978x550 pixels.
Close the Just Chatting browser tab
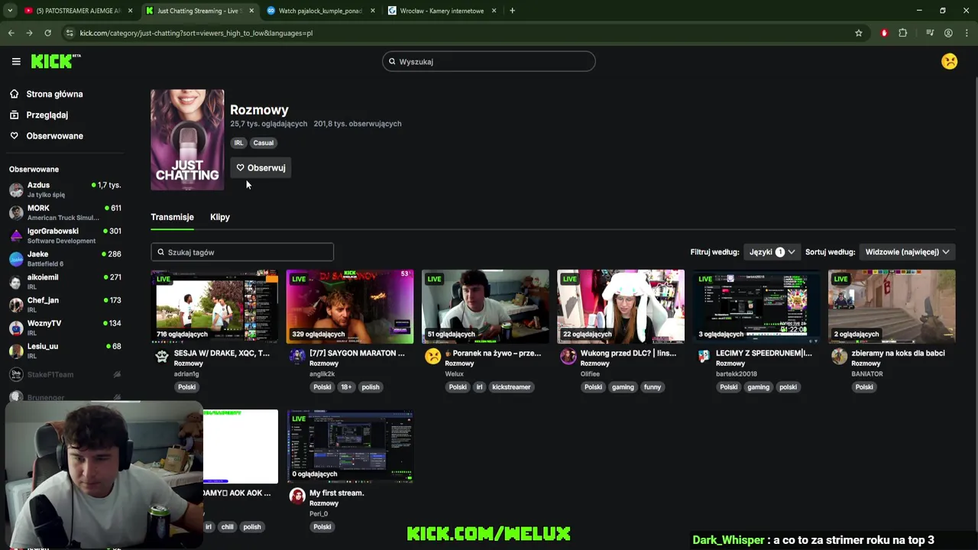[x=251, y=11]
